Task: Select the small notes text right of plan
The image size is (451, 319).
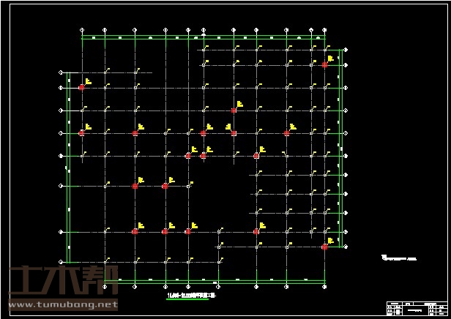Action: coord(399,258)
